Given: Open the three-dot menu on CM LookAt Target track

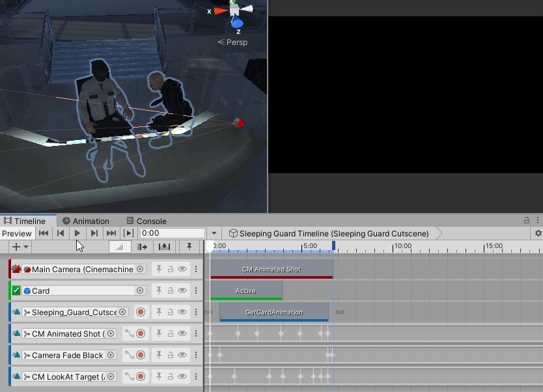Looking at the screenshot, I should (x=196, y=376).
